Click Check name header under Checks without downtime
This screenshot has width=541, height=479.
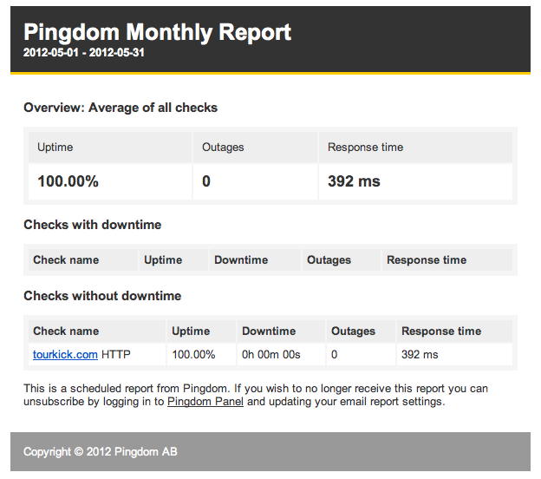97,331
